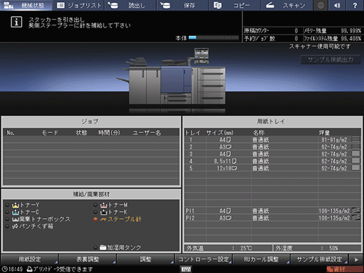Click the ステープル針 staple icon
Image resolution: width=364 pixels, height=273 pixels.
[x=103, y=220]
